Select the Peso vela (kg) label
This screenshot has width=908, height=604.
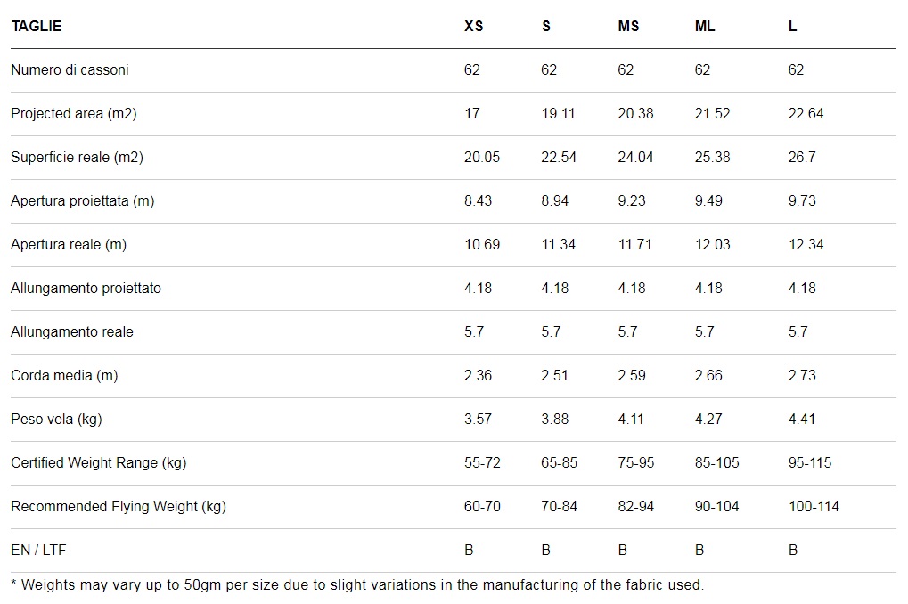point(56,420)
